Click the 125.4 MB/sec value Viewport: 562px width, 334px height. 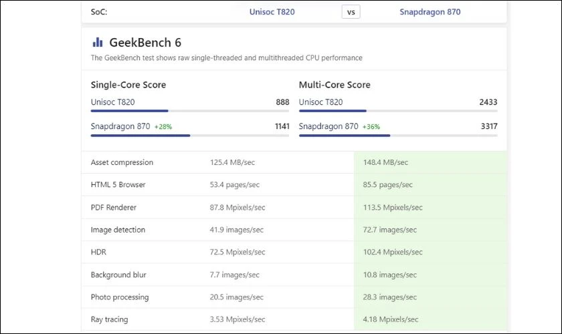point(232,162)
